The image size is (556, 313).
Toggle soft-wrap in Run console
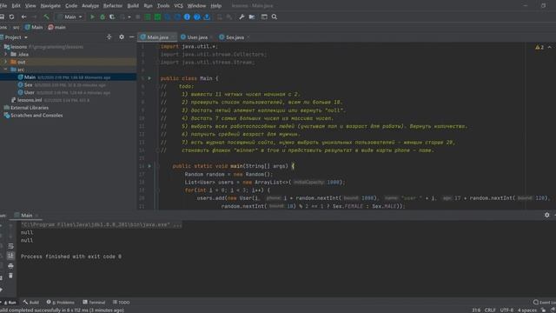point(10,246)
